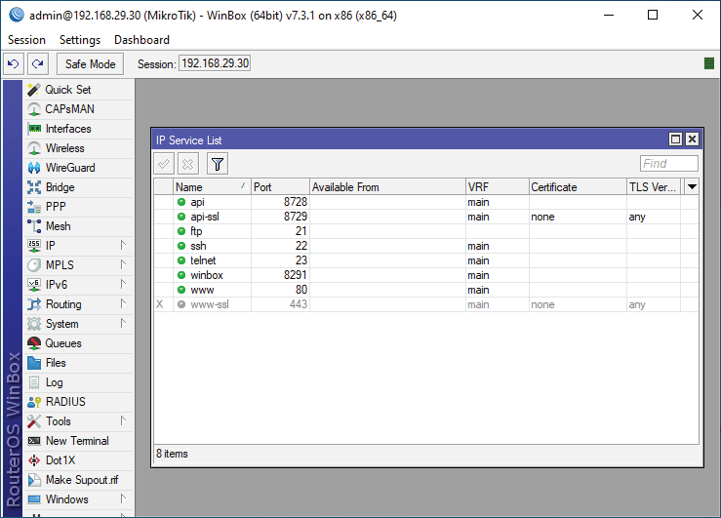Image resolution: width=721 pixels, height=518 pixels.
Task: Open the Interfaces menu item
Action: click(x=79, y=129)
